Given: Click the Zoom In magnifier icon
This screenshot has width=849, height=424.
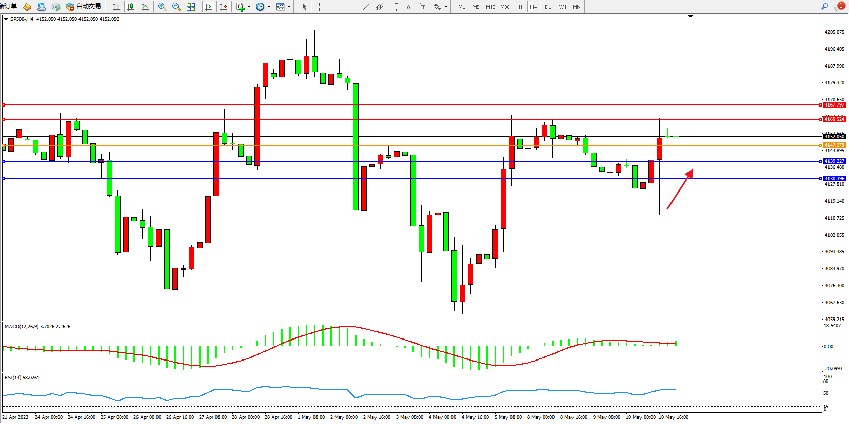Looking at the screenshot, I should click(x=162, y=7).
